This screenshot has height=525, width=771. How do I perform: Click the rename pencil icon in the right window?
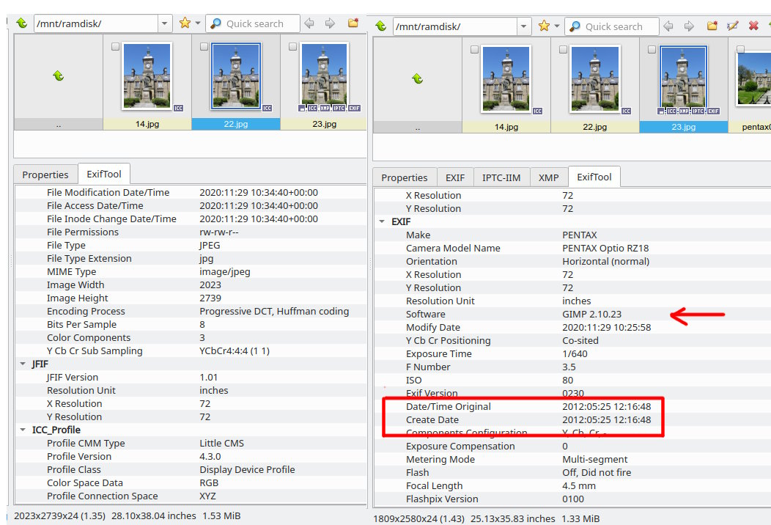click(x=733, y=26)
